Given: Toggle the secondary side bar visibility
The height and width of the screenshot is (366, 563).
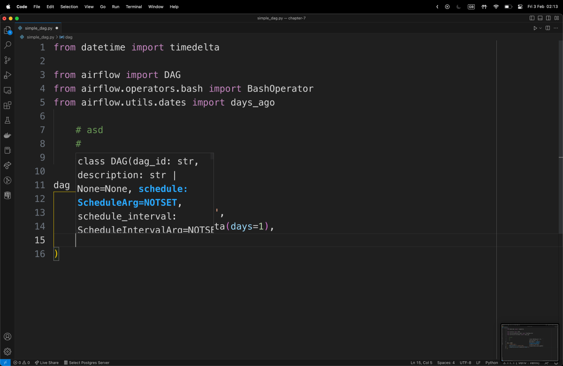Looking at the screenshot, I should [x=548, y=18].
